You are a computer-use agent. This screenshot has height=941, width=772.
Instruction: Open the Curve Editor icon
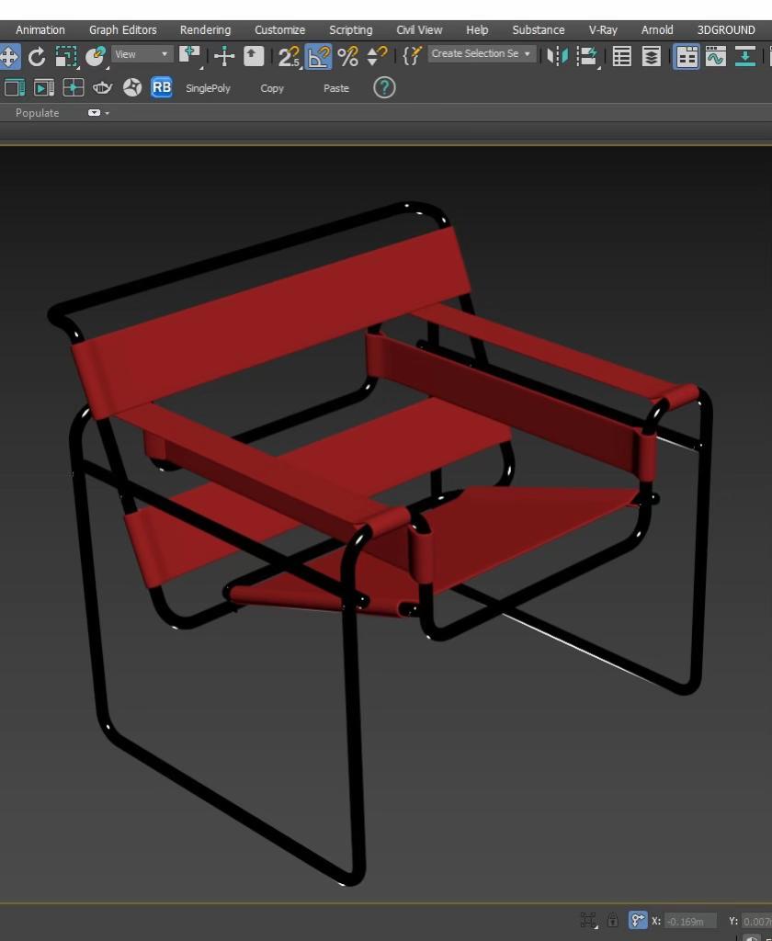coord(716,57)
